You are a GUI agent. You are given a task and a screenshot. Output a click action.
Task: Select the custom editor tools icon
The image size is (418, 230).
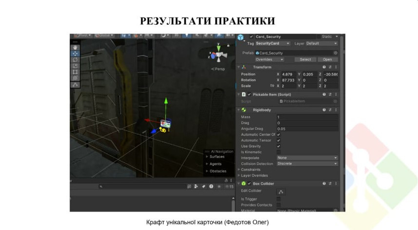click(x=75, y=85)
